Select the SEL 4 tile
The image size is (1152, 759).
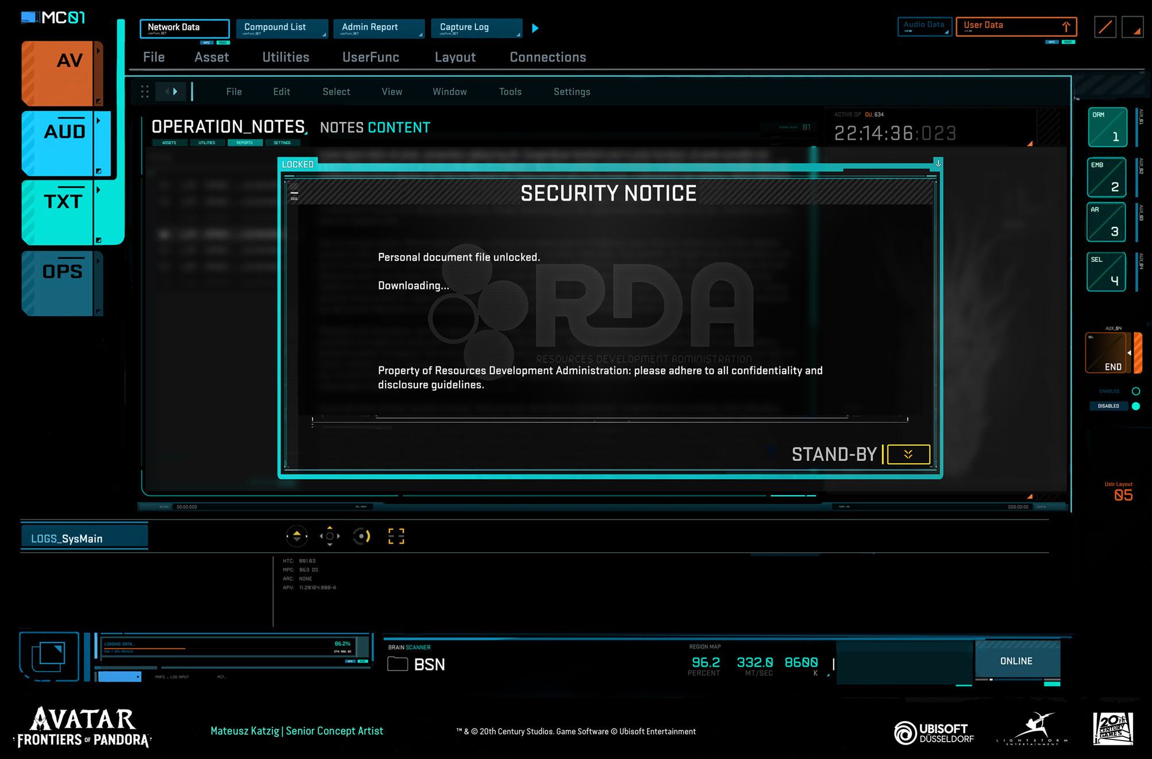1107,272
